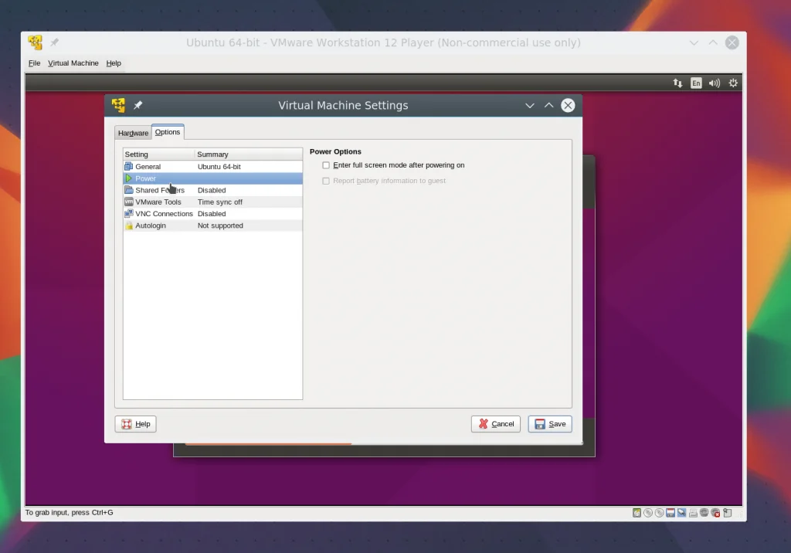Select the 'Power' setting label
This screenshot has width=791, height=553.
pyautogui.click(x=145, y=178)
